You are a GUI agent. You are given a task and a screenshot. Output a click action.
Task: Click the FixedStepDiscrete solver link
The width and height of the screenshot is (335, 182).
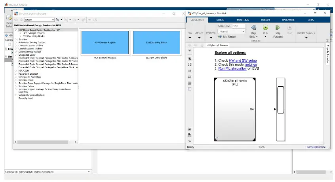point(315,147)
